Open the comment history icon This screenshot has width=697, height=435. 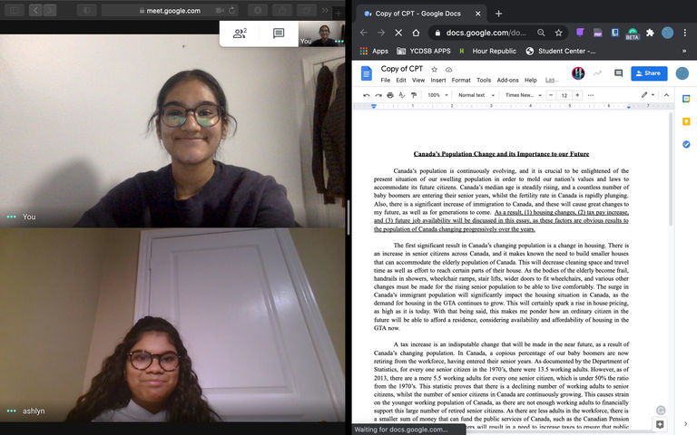click(618, 73)
